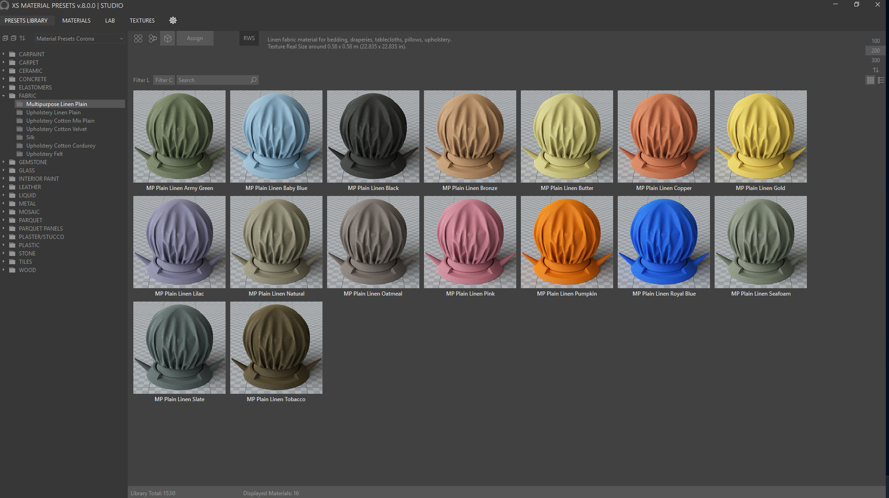
Task: Toggle the cube preview icon
Action: pyautogui.click(x=167, y=38)
